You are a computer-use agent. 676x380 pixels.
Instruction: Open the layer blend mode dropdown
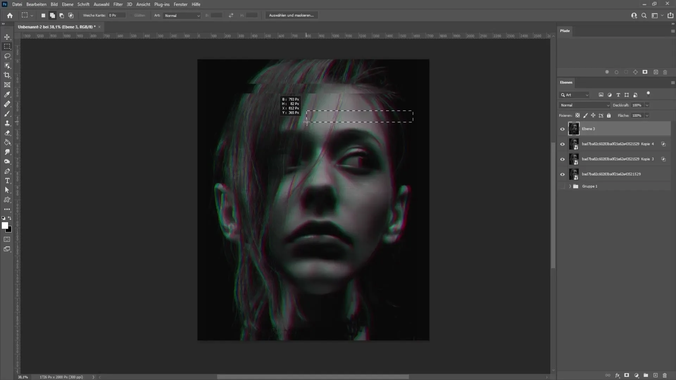tap(584, 105)
